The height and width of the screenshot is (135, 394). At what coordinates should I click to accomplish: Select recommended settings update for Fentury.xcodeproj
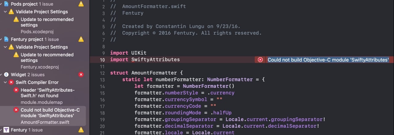(47, 57)
